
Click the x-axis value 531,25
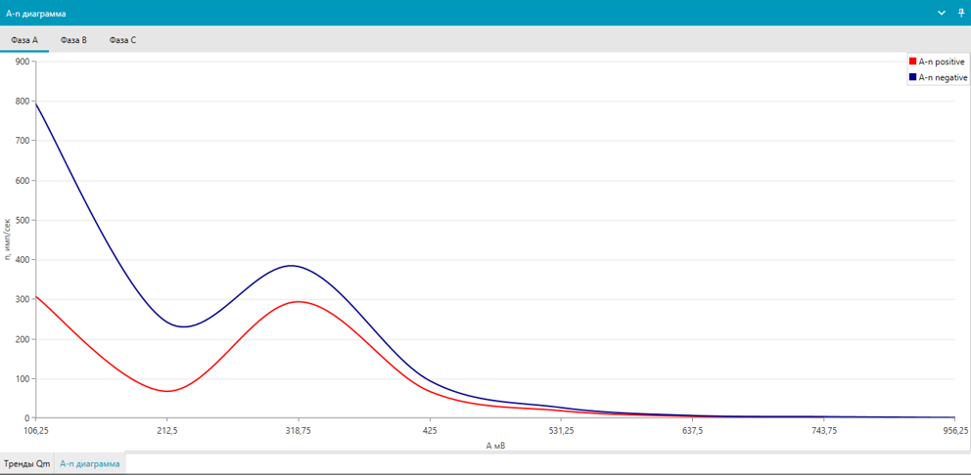point(561,431)
